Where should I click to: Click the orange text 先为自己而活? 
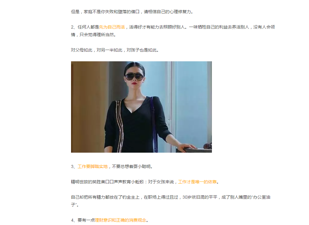point(112,27)
